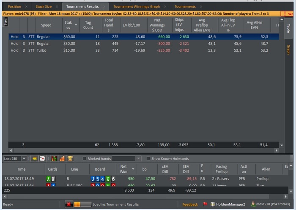Screen dimensions: 296x210
Task: Click the red exclamation warning icon
Action: [x=285, y=14]
